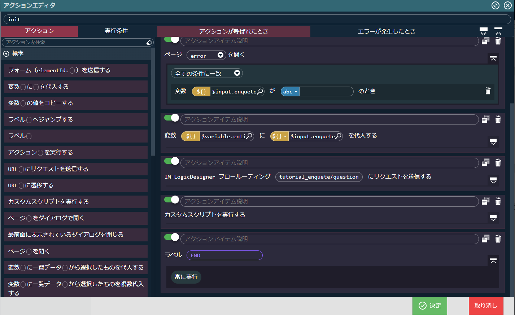Toggle the custom script action switch
The width and height of the screenshot is (515, 315).
[x=171, y=200]
